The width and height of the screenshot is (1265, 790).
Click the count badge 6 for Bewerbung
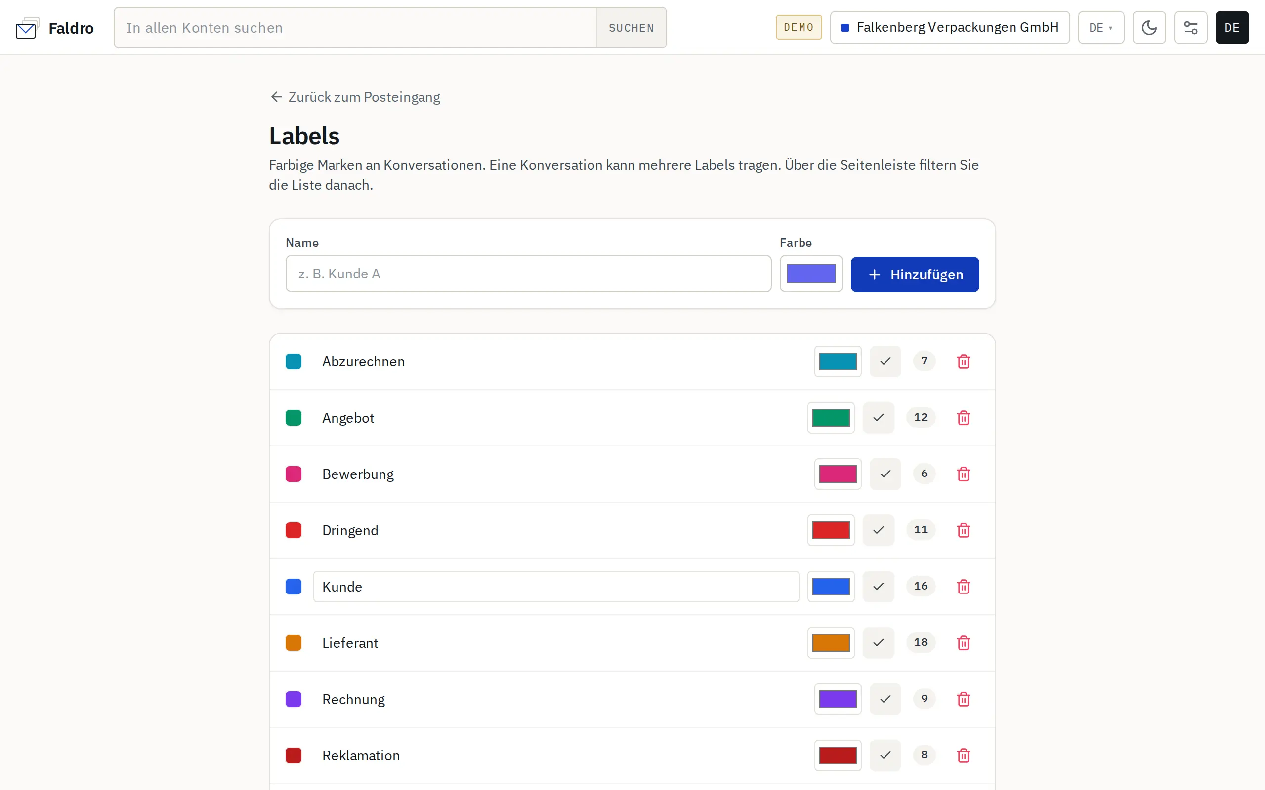click(924, 474)
